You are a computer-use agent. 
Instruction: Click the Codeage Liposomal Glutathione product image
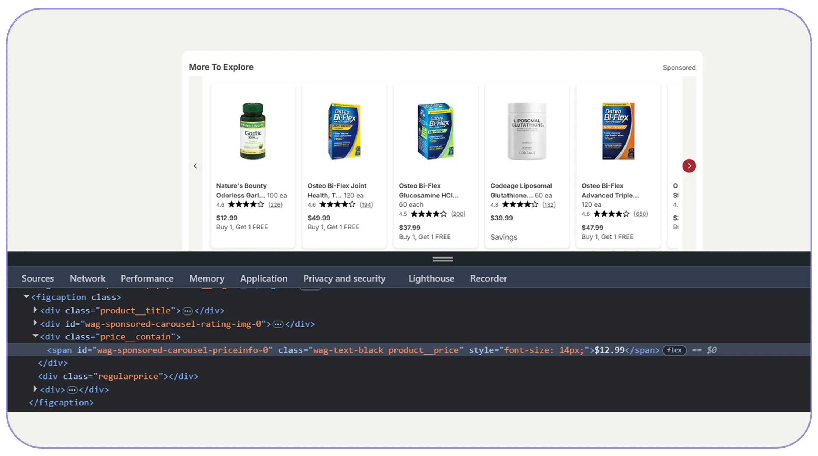pos(526,131)
